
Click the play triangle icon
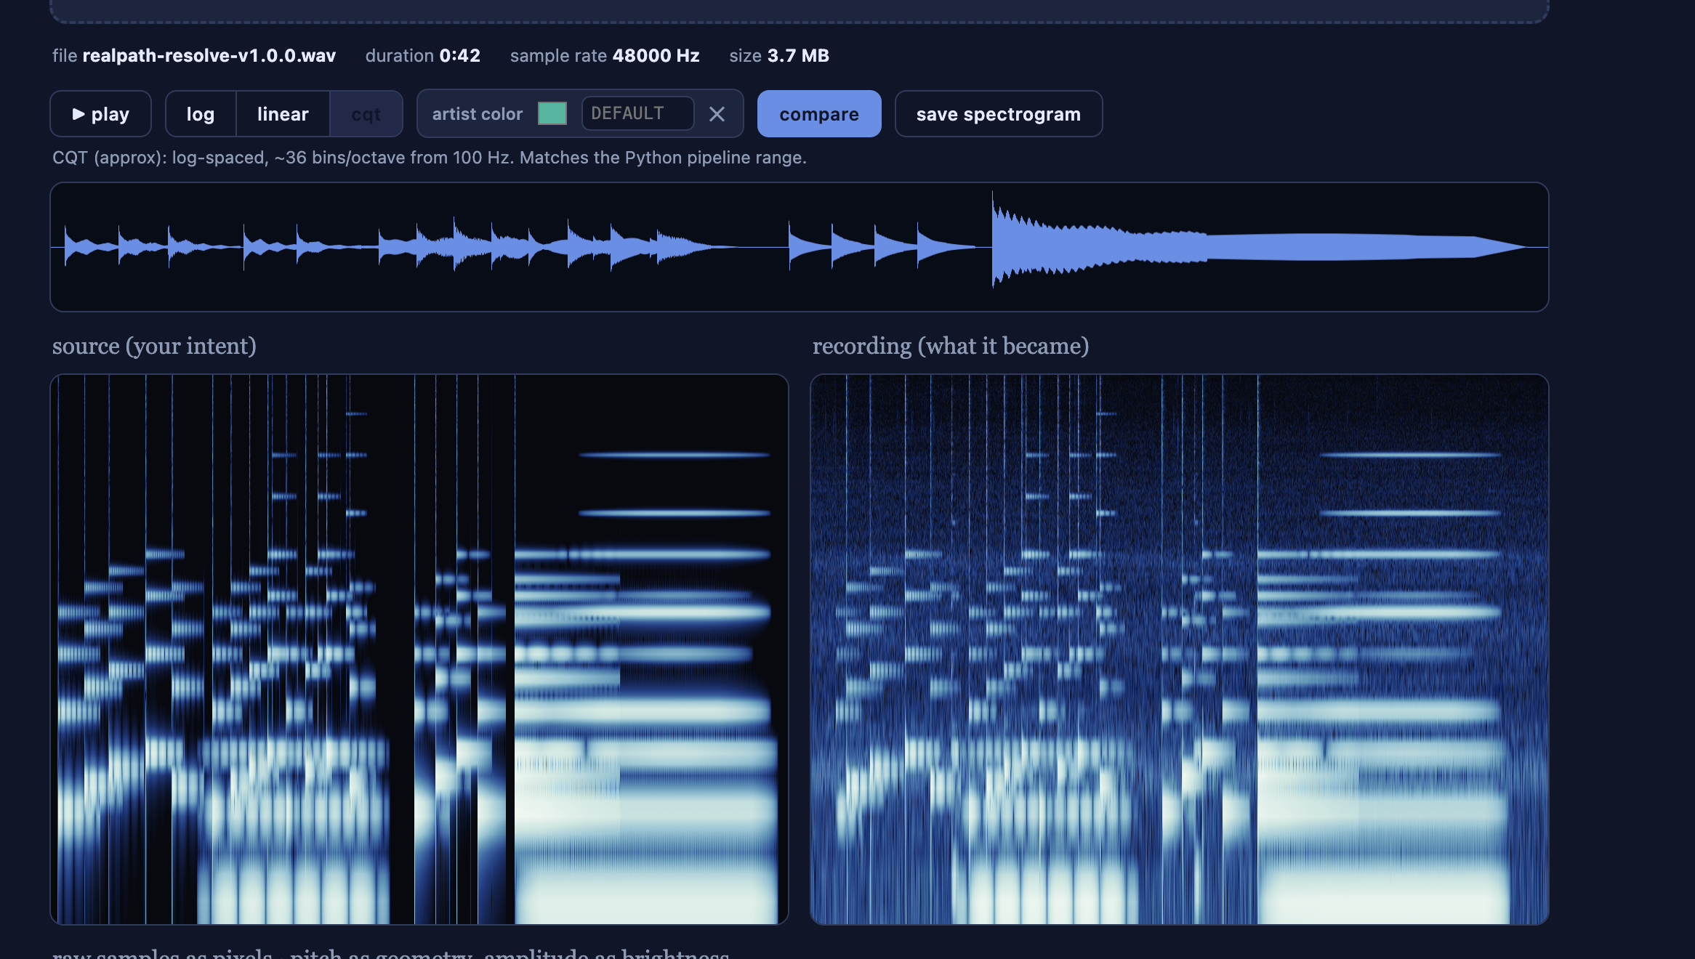pyautogui.click(x=78, y=114)
